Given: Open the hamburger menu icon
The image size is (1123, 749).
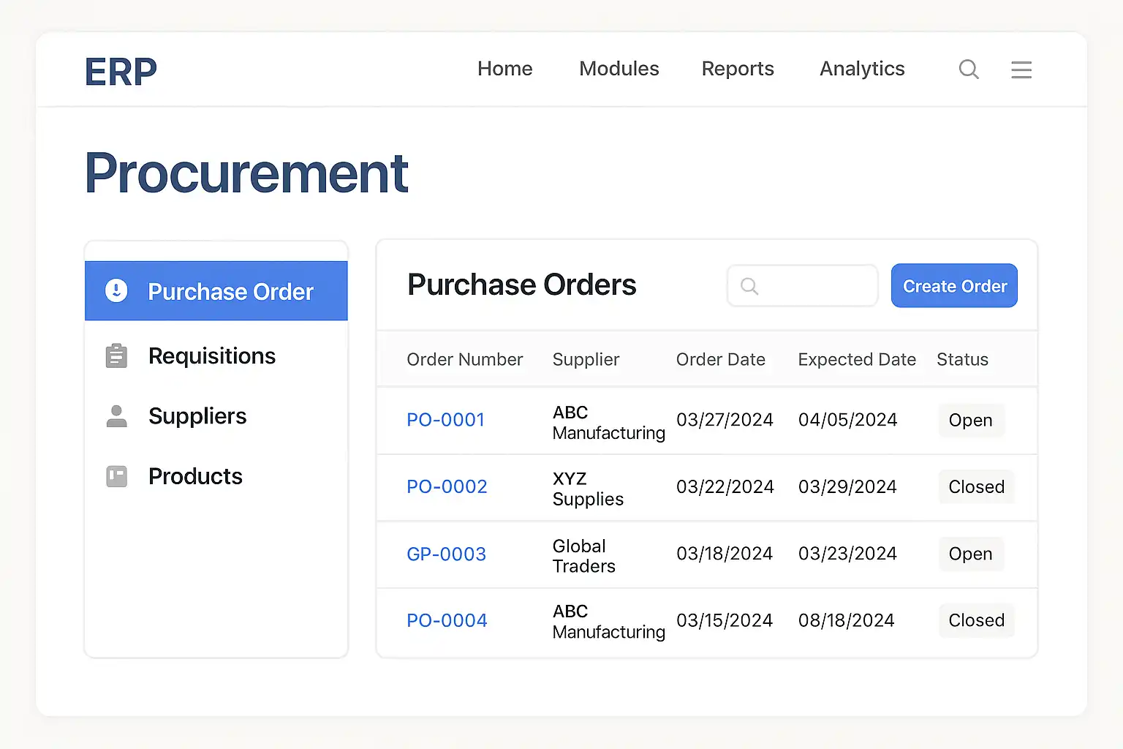Looking at the screenshot, I should [1021, 69].
